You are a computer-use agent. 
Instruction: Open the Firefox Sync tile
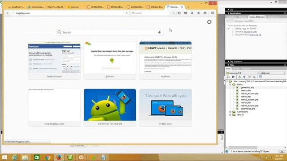pos(165,108)
